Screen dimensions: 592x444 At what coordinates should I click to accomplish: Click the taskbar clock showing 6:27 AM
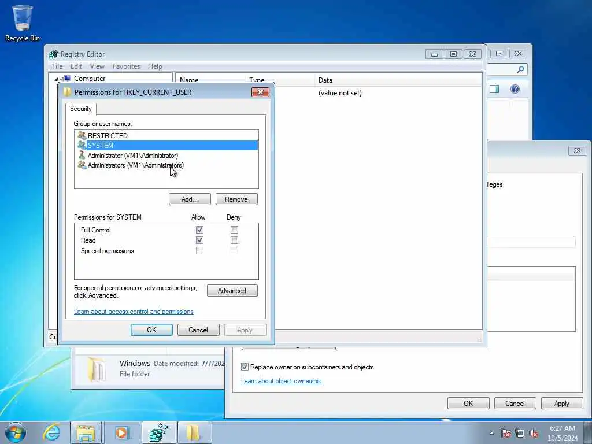coord(563,432)
